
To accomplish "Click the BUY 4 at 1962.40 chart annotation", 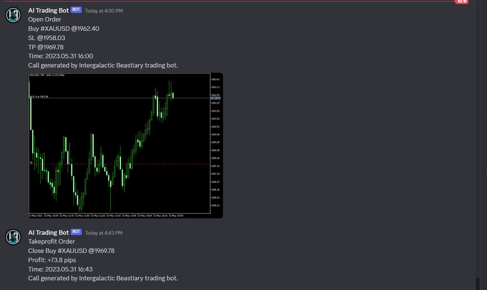I will [39, 96].
